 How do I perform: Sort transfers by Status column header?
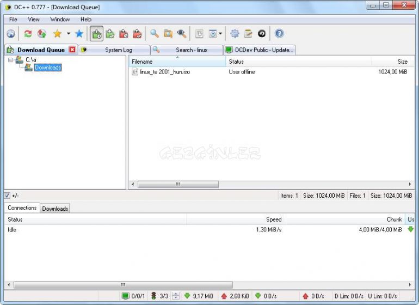95,219
